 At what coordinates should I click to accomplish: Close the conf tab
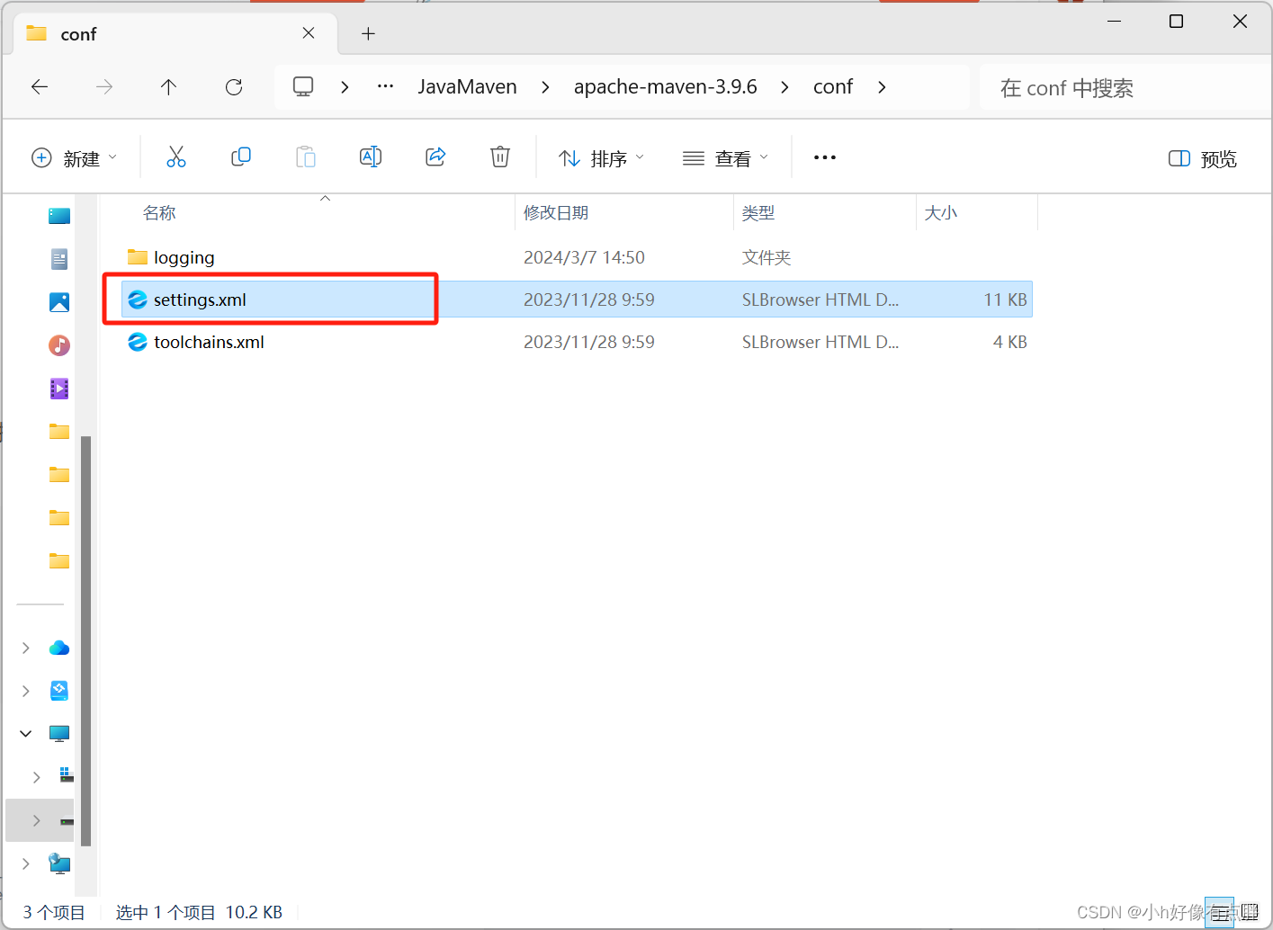point(309,33)
